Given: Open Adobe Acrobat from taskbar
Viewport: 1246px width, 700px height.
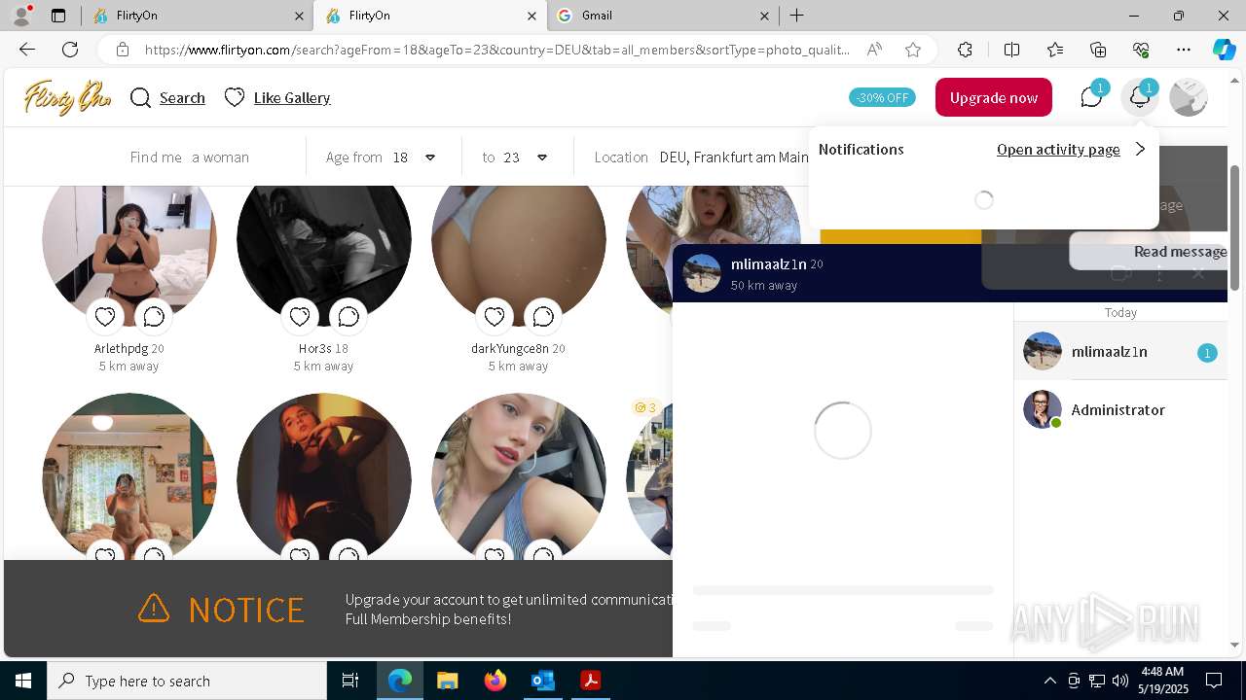Looking at the screenshot, I should point(590,681).
